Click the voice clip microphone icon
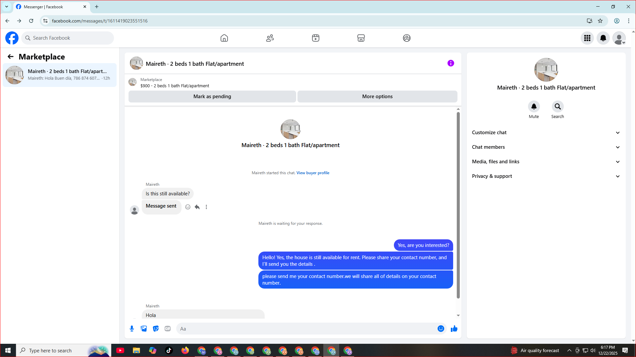The width and height of the screenshot is (636, 357). 132,329
